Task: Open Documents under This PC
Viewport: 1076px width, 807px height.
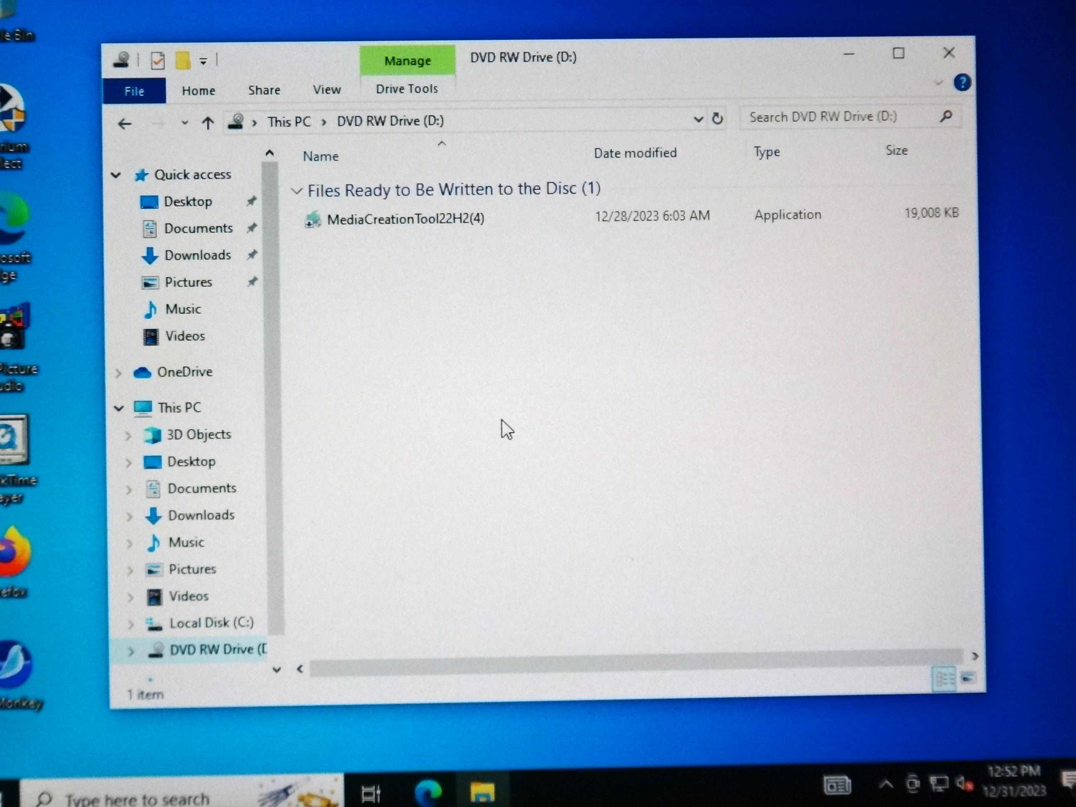Action: click(202, 488)
